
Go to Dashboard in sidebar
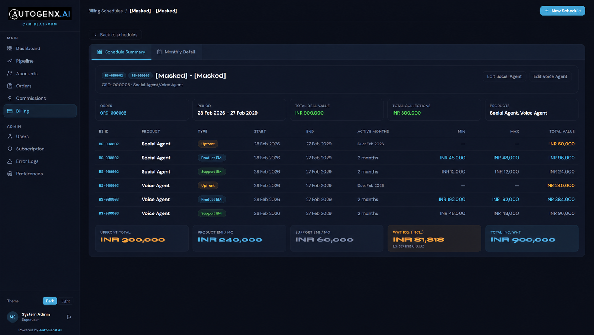point(40,48)
